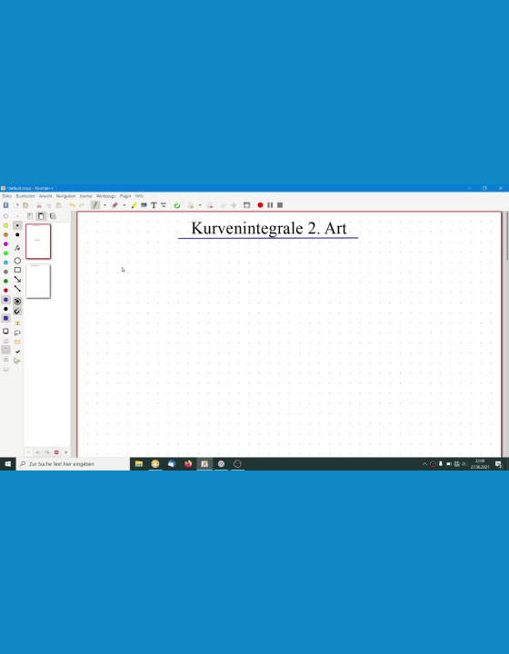Click the Open file folder icon
Screen dimensions: 509x654
25,204
